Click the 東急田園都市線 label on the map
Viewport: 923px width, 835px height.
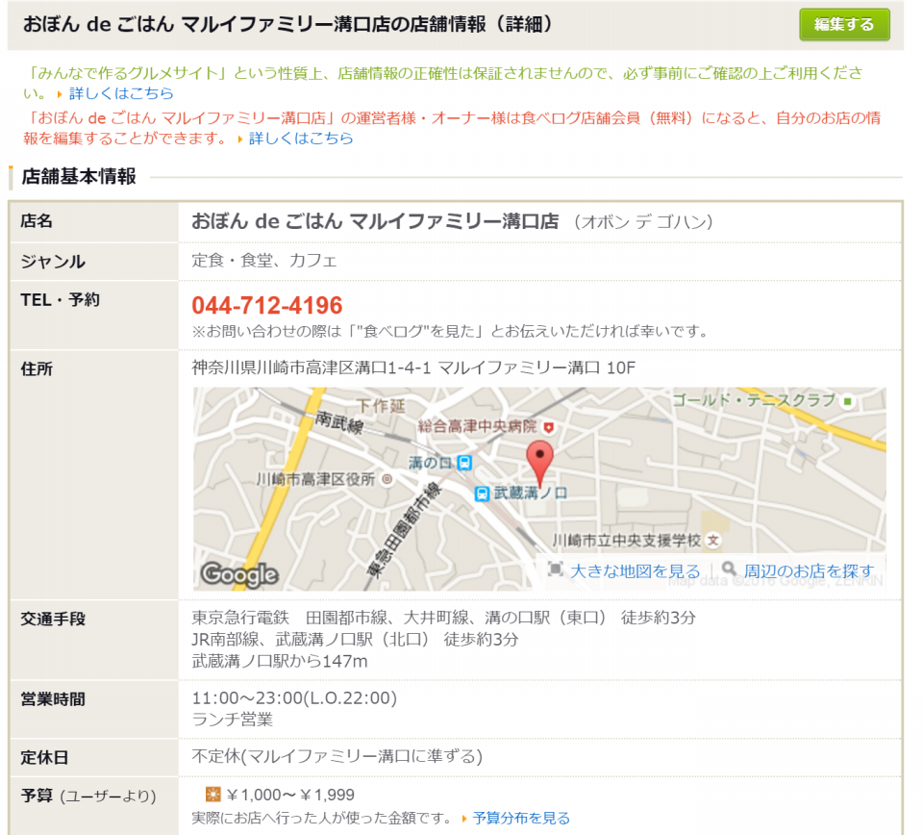click(403, 529)
